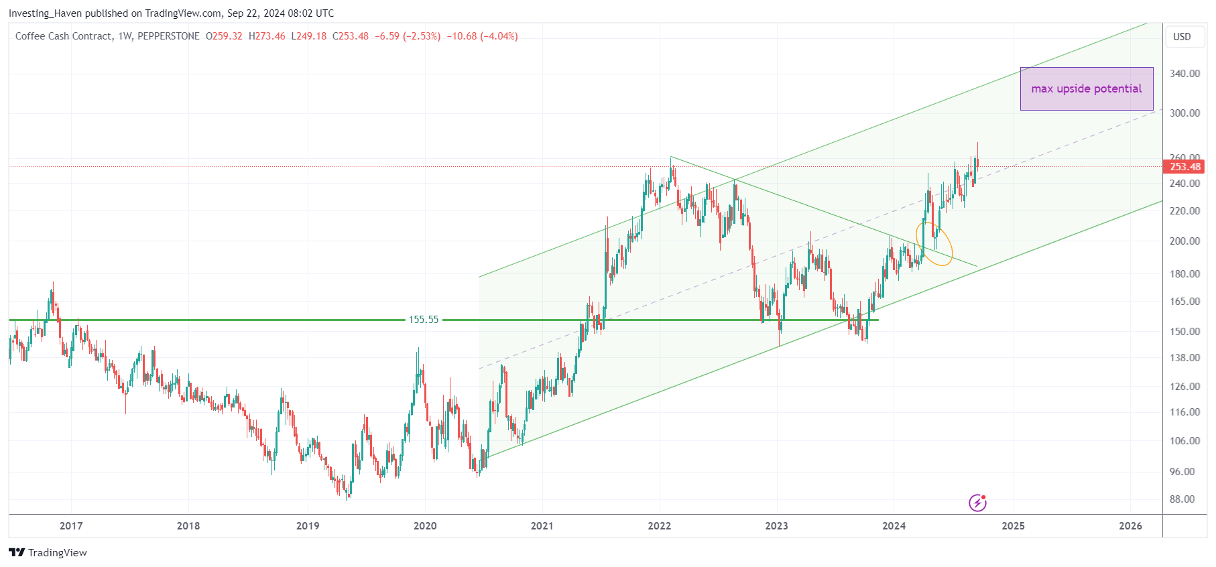
Task: Click 2023 on the time axis
Action: 777,525
